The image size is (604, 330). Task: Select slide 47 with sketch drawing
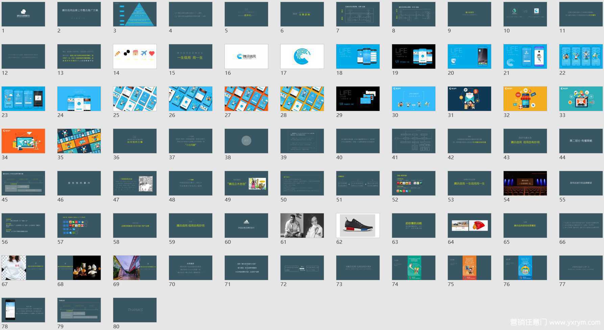(x=135, y=183)
